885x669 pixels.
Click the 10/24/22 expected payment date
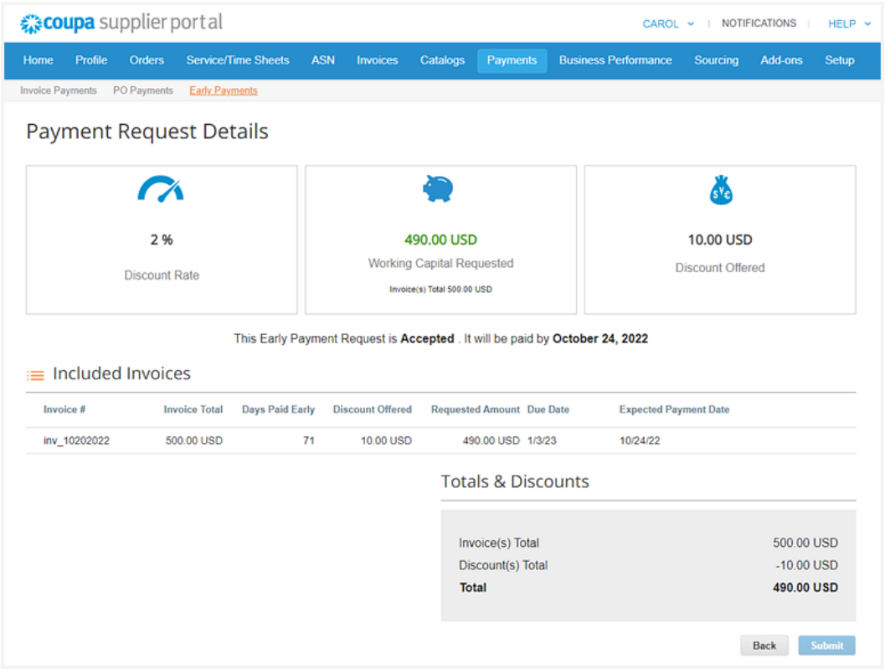640,440
